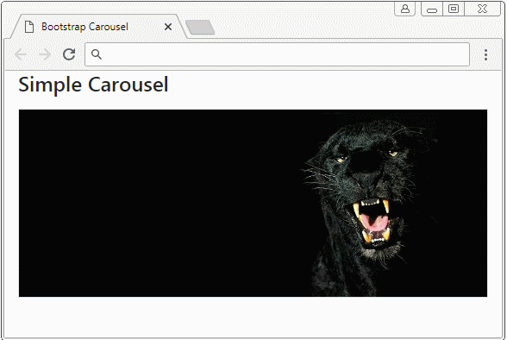Viewport: 507px width, 340px height.
Task: Focus the browser address bar field
Action: [x=277, y=54]
